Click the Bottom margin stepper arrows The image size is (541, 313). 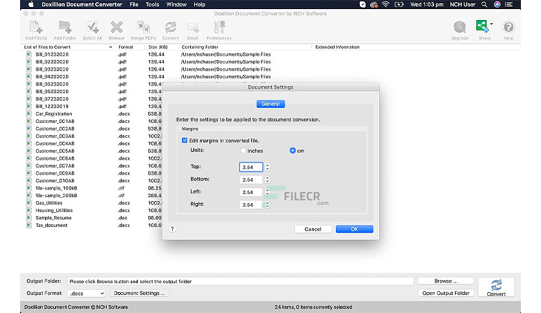[x=267, y=180]
